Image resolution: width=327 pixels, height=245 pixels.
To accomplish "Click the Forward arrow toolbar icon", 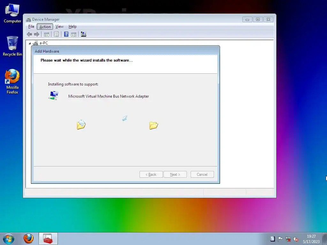I will coord(36,34).
